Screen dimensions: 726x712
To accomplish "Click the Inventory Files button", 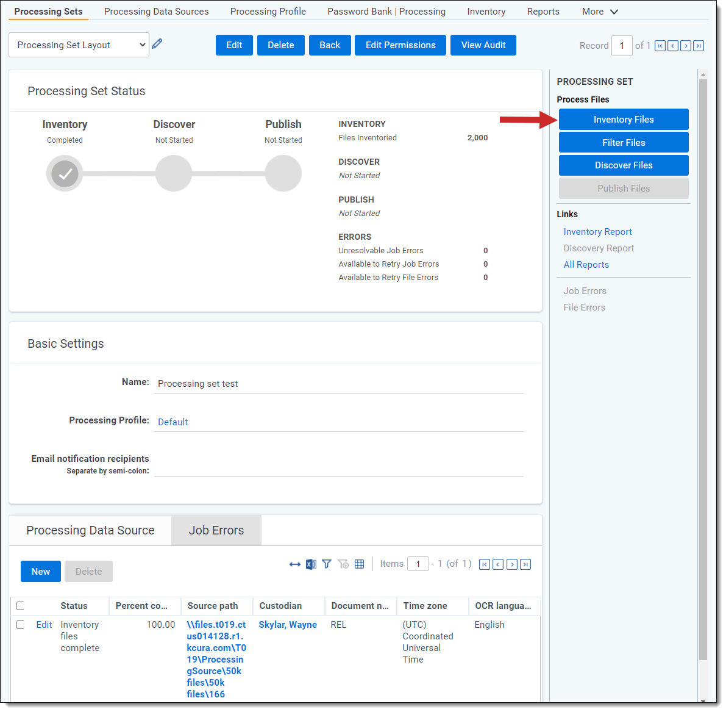I will pos(623,120).
